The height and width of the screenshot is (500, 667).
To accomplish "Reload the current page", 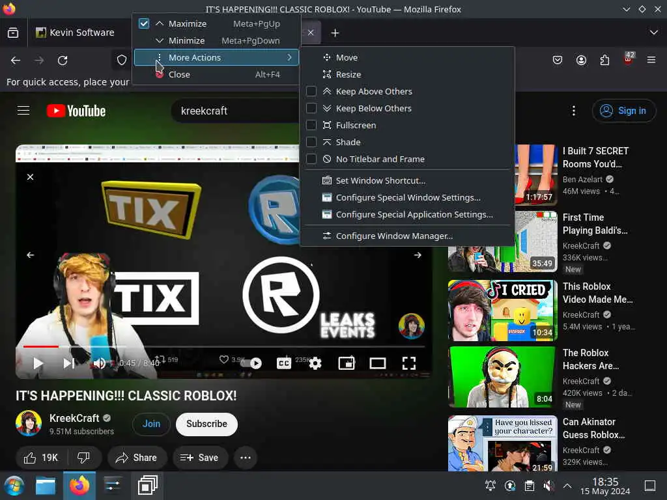I will click(x=63, y=61).
